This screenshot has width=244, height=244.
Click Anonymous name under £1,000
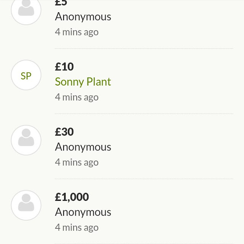(x=83, y=212)
